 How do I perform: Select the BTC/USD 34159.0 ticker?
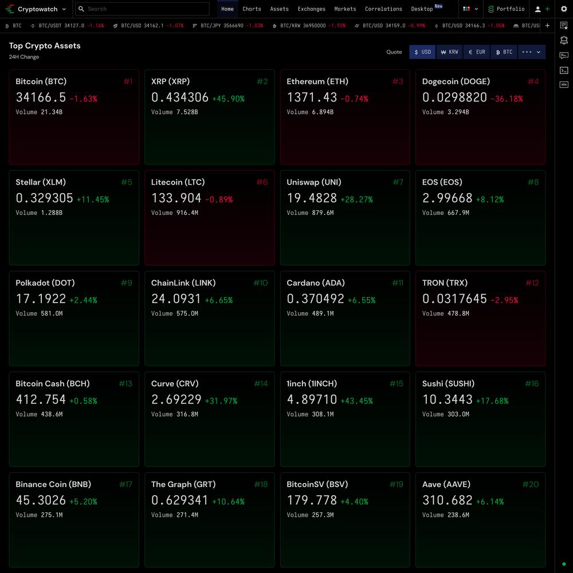(390, 26)
